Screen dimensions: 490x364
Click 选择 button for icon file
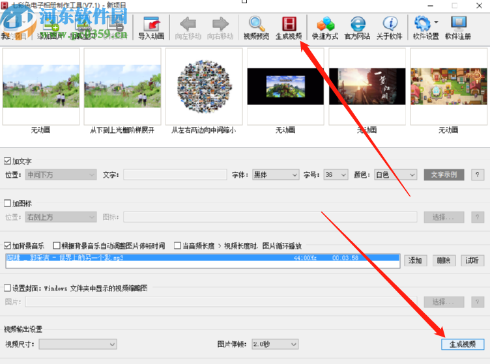pyautogui.click(x=444, y=217)
